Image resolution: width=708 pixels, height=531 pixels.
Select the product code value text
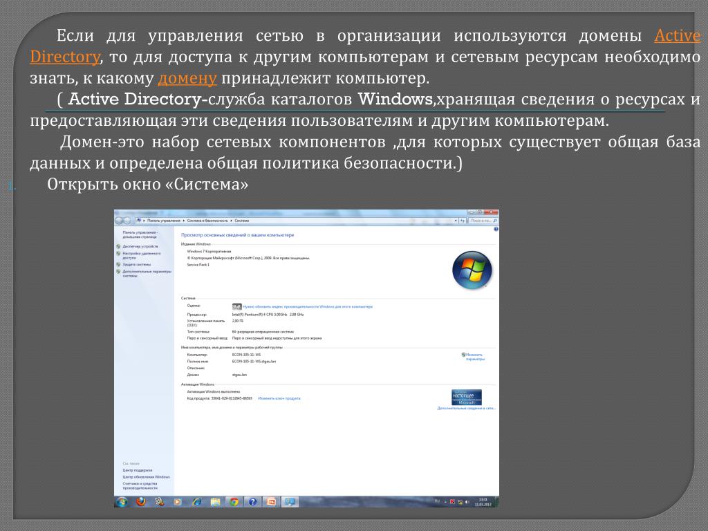pyautogui.click(x=232, y=399)
